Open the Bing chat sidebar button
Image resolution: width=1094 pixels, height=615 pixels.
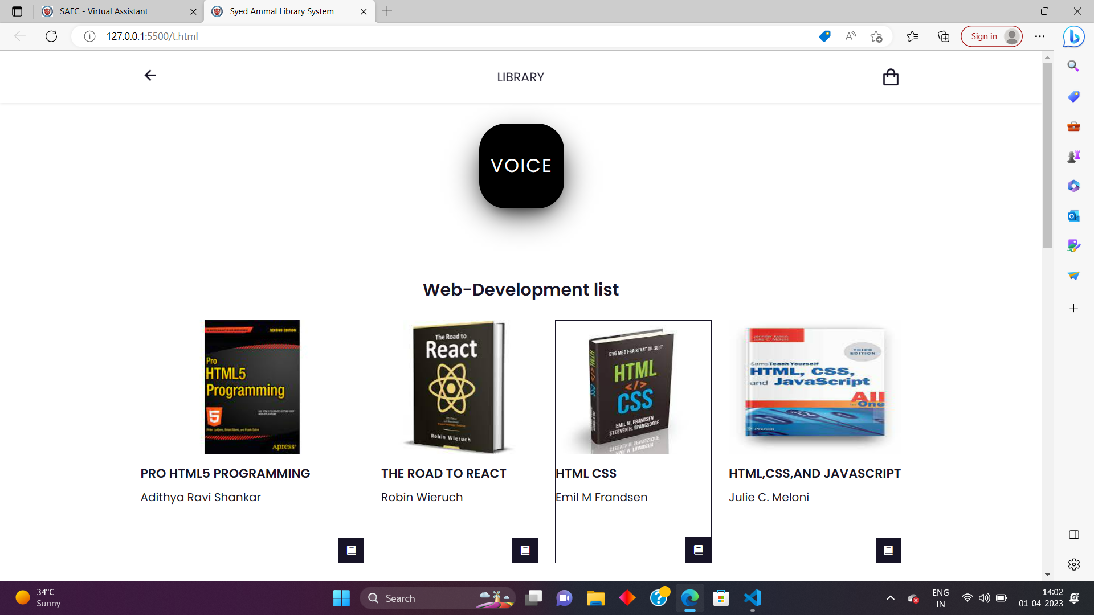[1074, 37]
